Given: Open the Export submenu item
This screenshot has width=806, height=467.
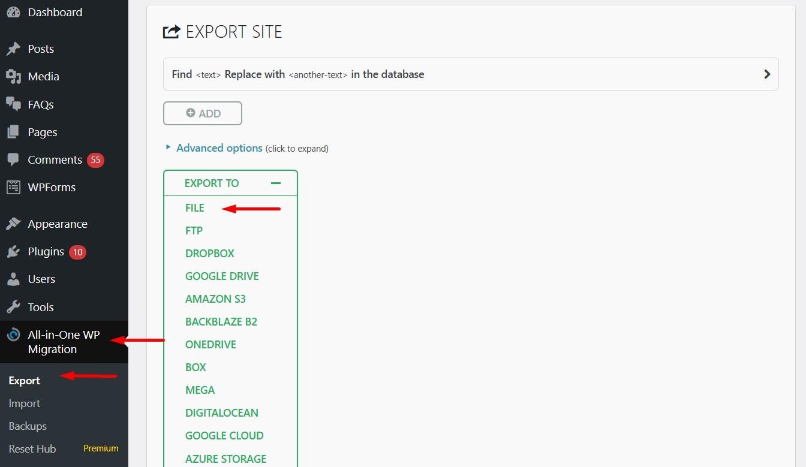Looking at the screenshot, I should pos(25,381).
